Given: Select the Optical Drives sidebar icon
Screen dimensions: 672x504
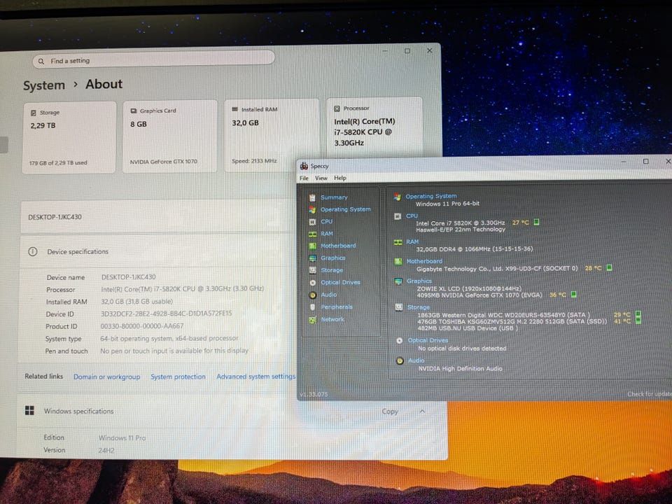Looking at the screenshot, I should coord(313,282).
